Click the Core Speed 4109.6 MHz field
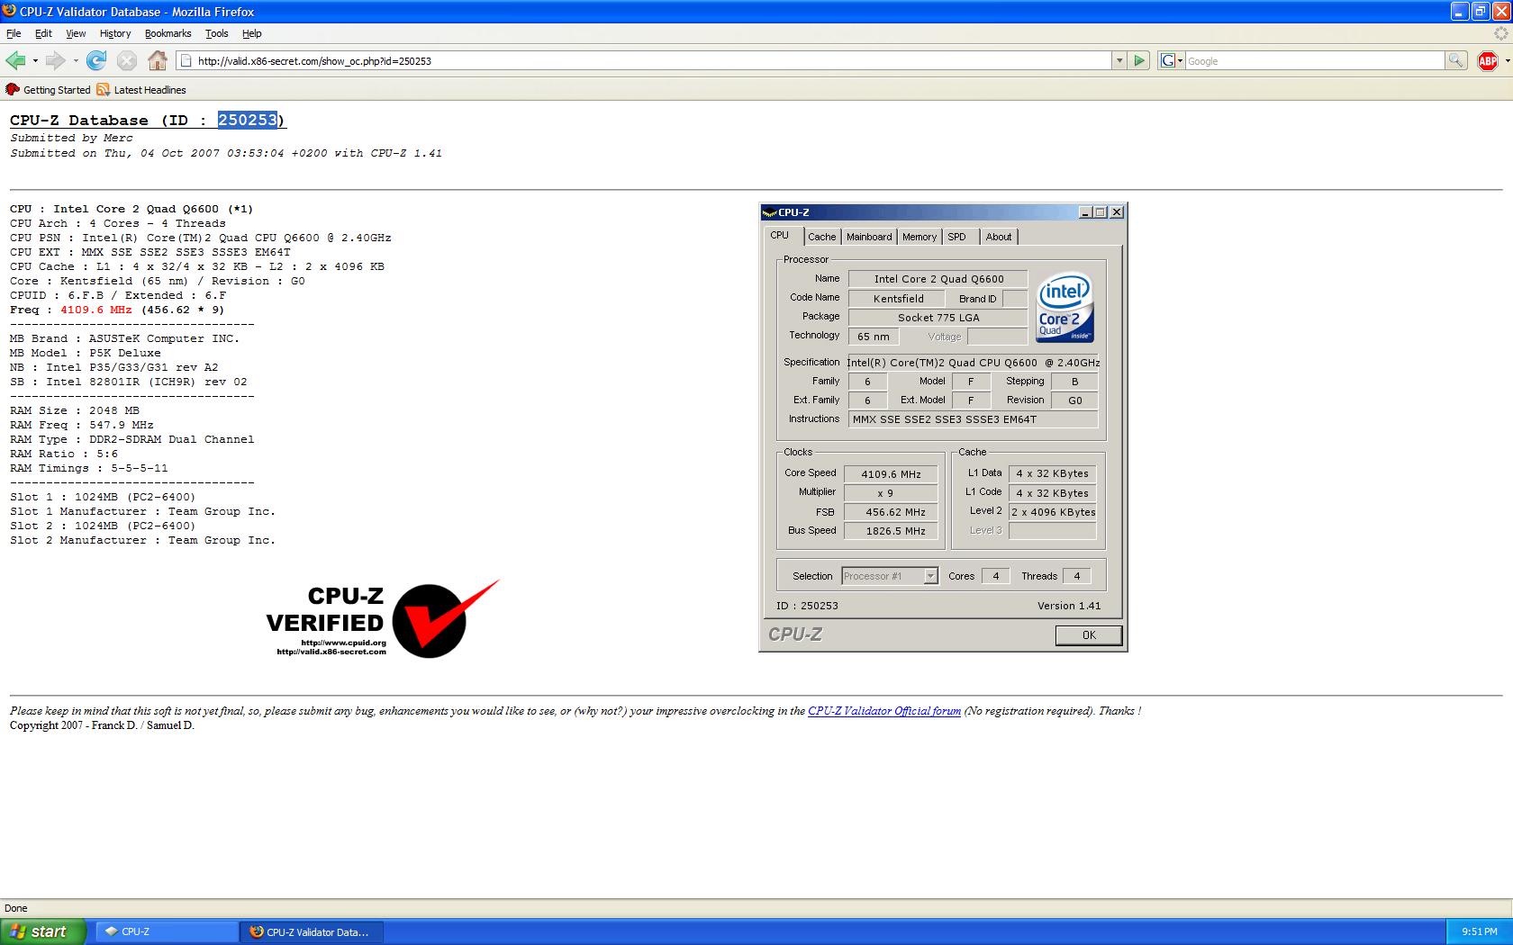This screenshot has width=1513, height=945. click(x=891, y=473)
